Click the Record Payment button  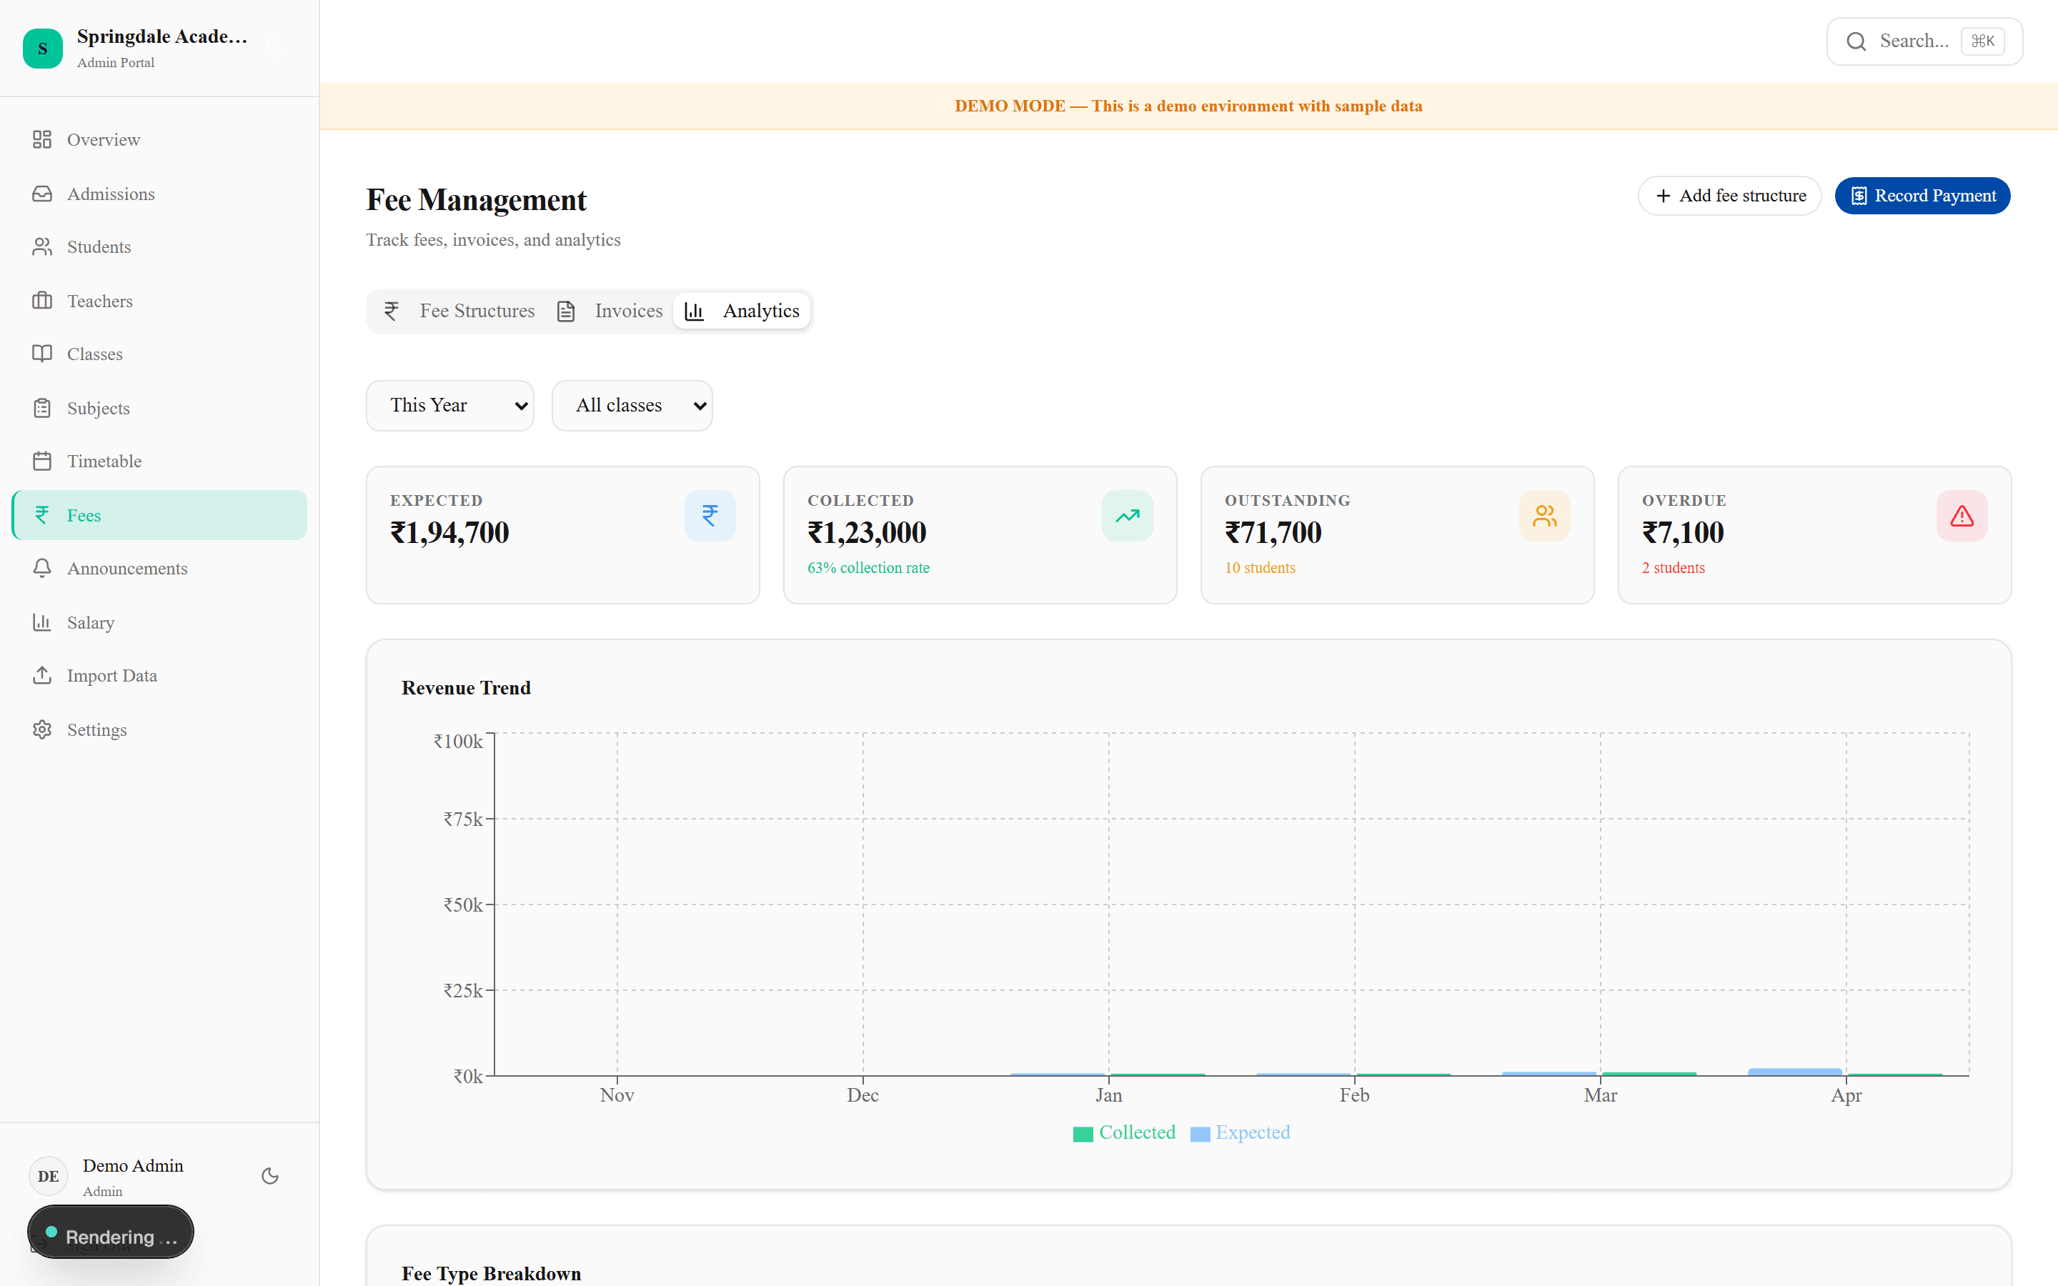click(1922, 195)
